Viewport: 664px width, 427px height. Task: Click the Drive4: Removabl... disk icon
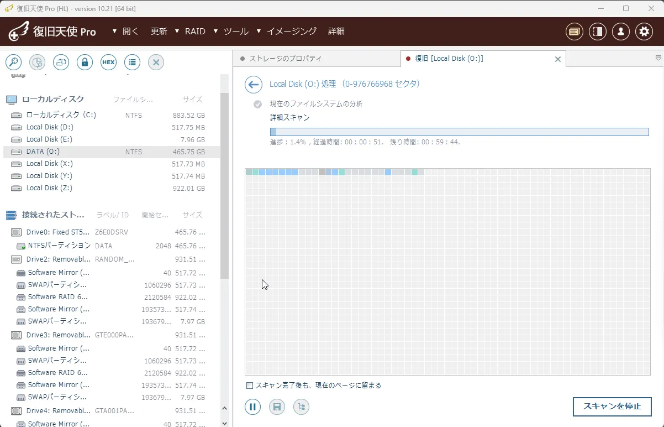coord(17,411)
